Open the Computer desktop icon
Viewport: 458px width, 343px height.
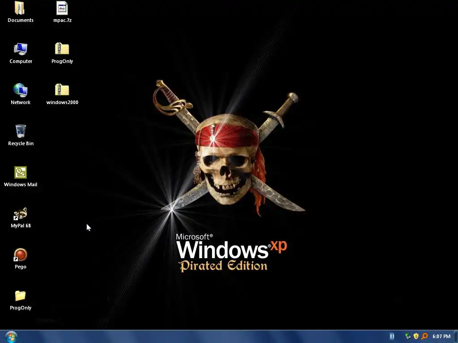pyautogui.click(x=21, y=54)
